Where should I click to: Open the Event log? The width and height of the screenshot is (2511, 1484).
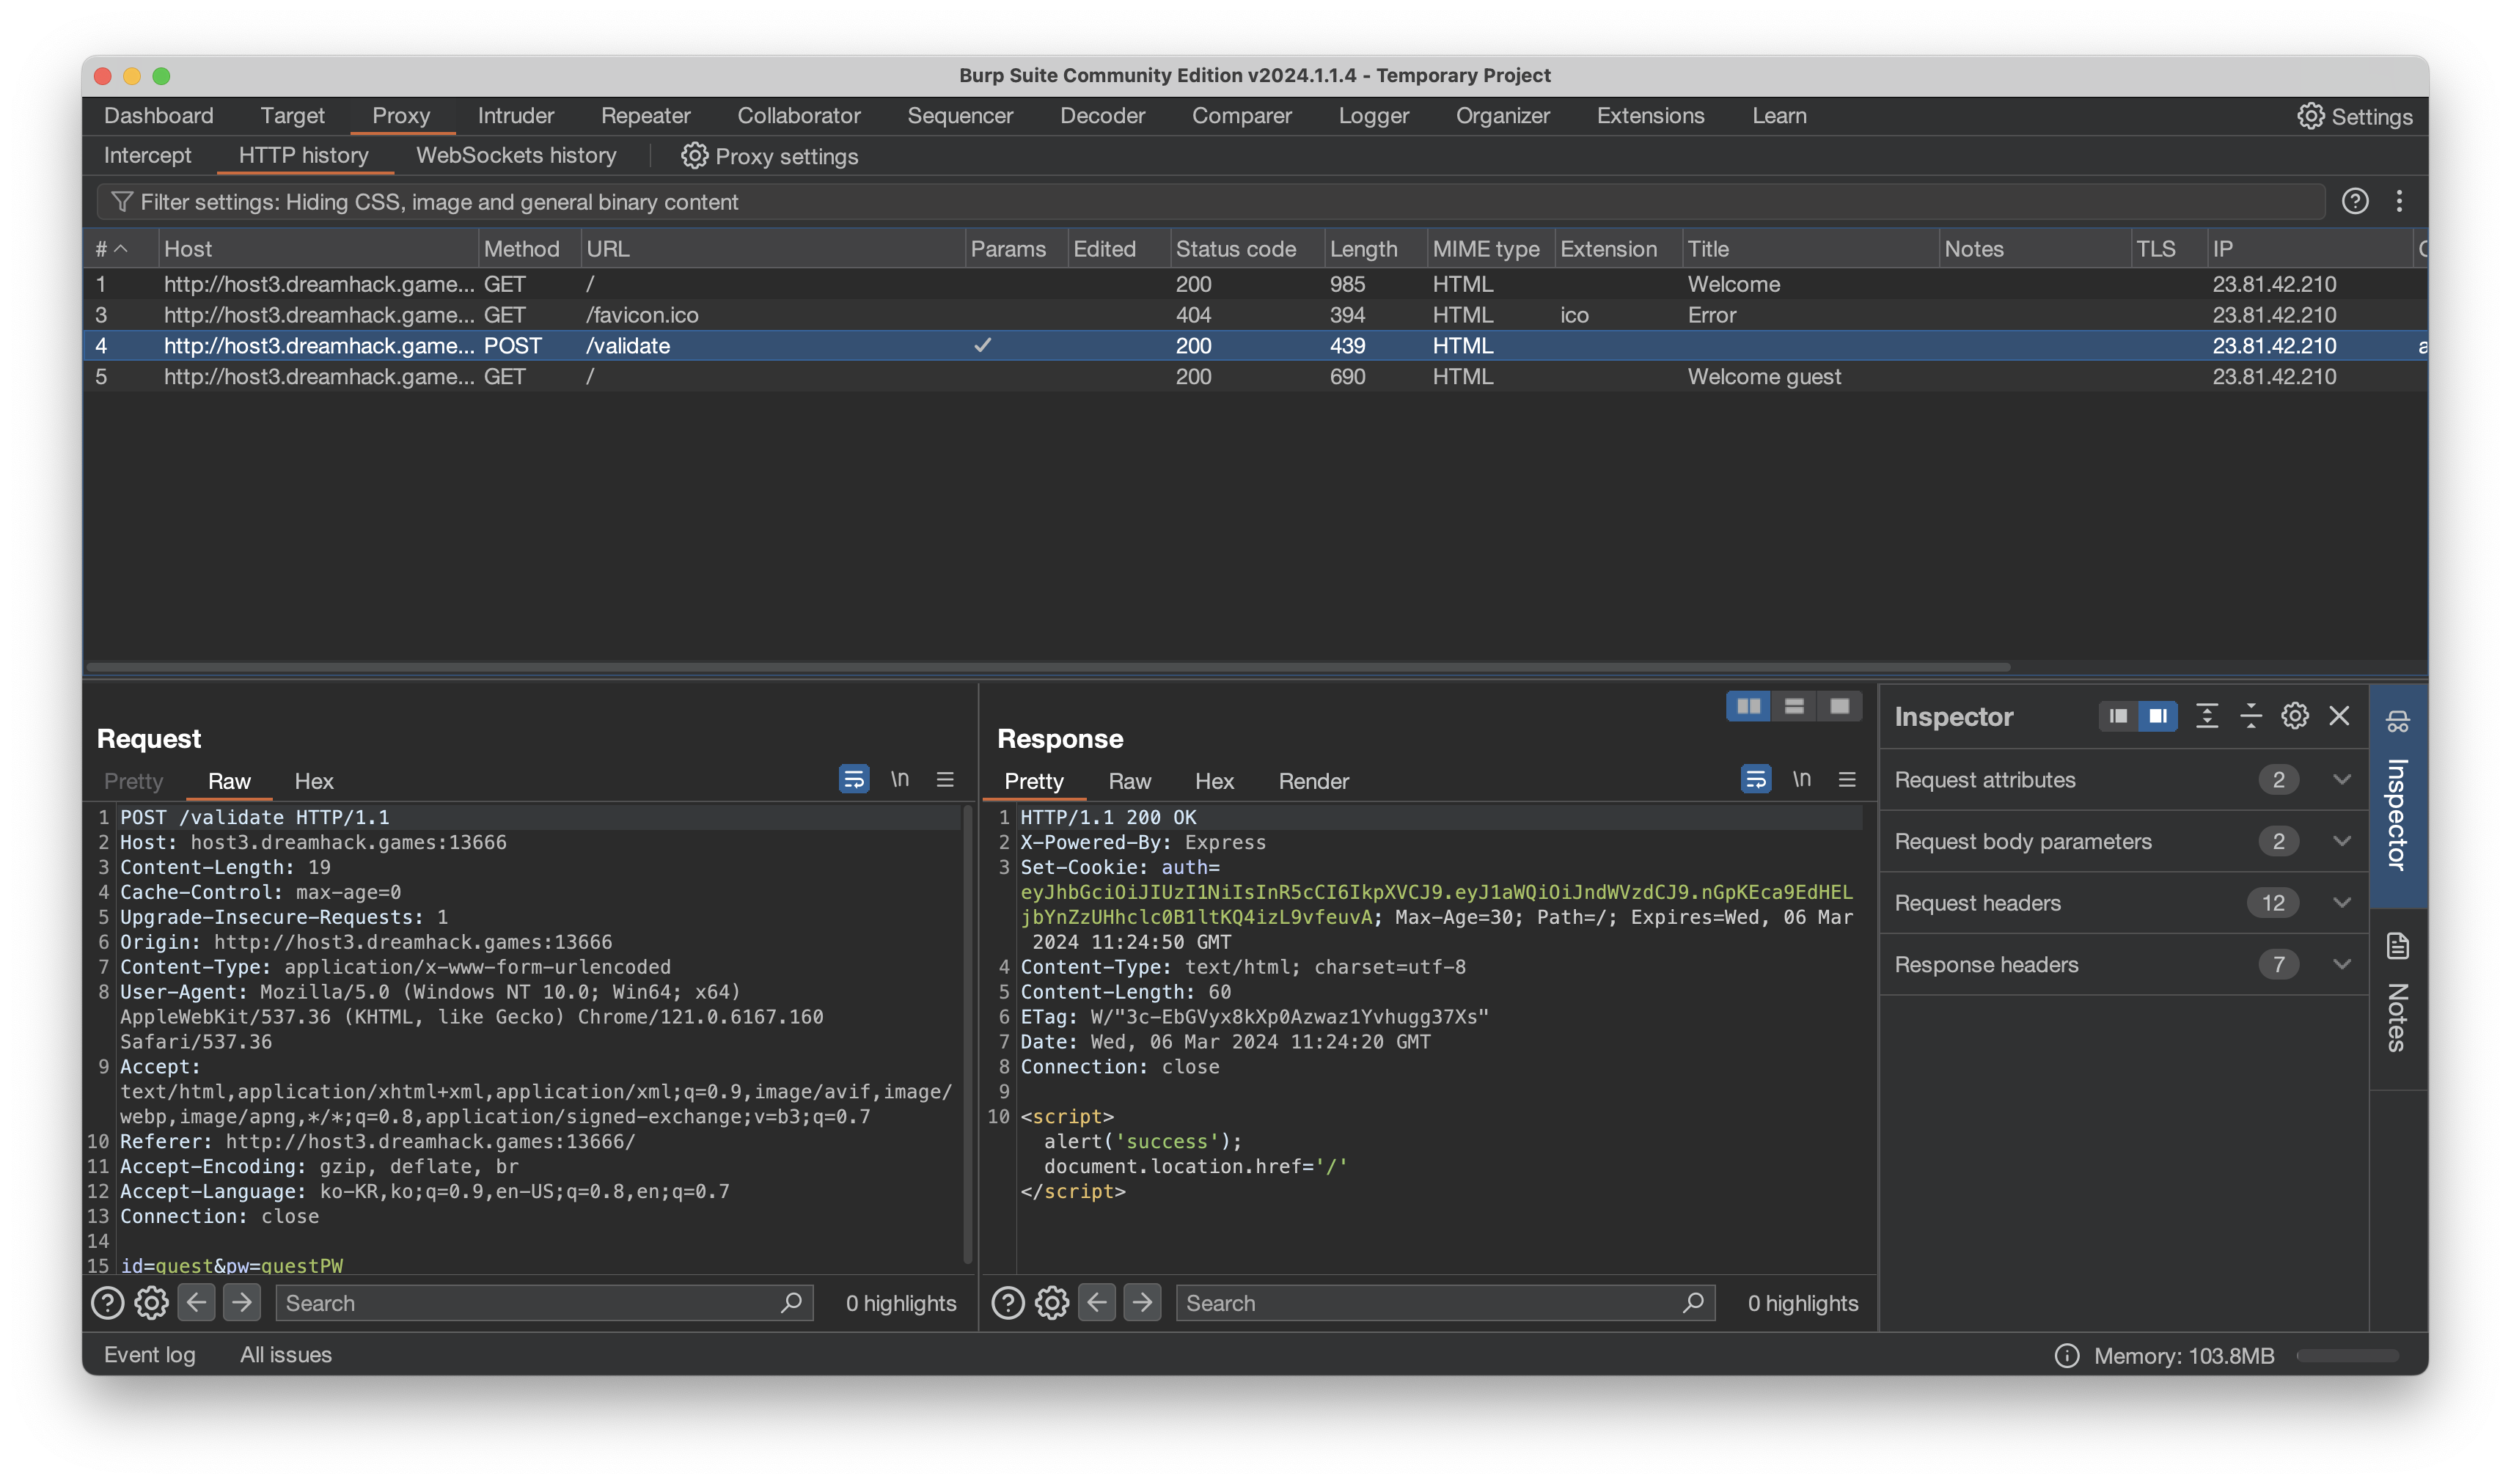150,1355
